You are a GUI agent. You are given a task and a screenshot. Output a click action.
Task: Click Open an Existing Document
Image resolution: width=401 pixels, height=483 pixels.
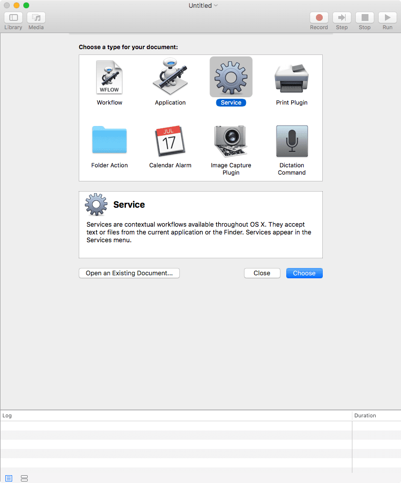pos(129,273)
